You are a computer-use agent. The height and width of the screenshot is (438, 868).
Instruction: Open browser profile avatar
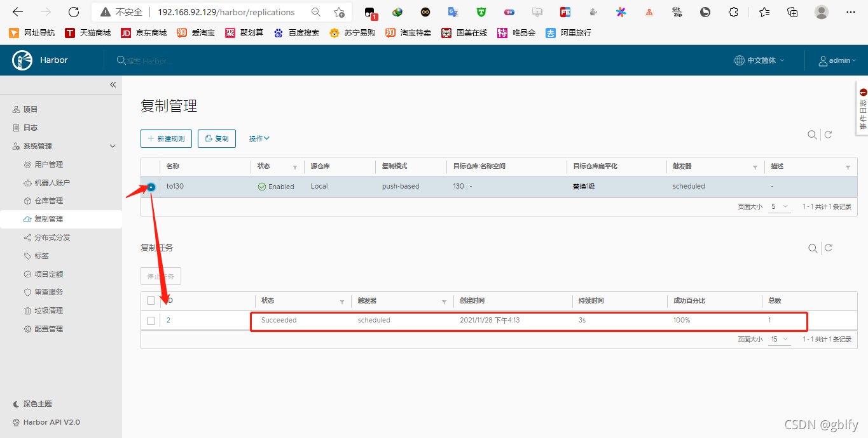(x=822, y=12)
